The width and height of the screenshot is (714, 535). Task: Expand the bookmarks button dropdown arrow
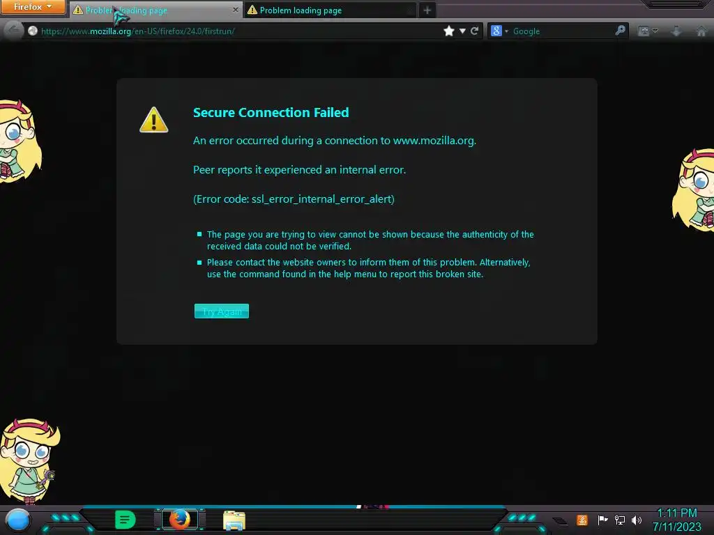(655, 31)
